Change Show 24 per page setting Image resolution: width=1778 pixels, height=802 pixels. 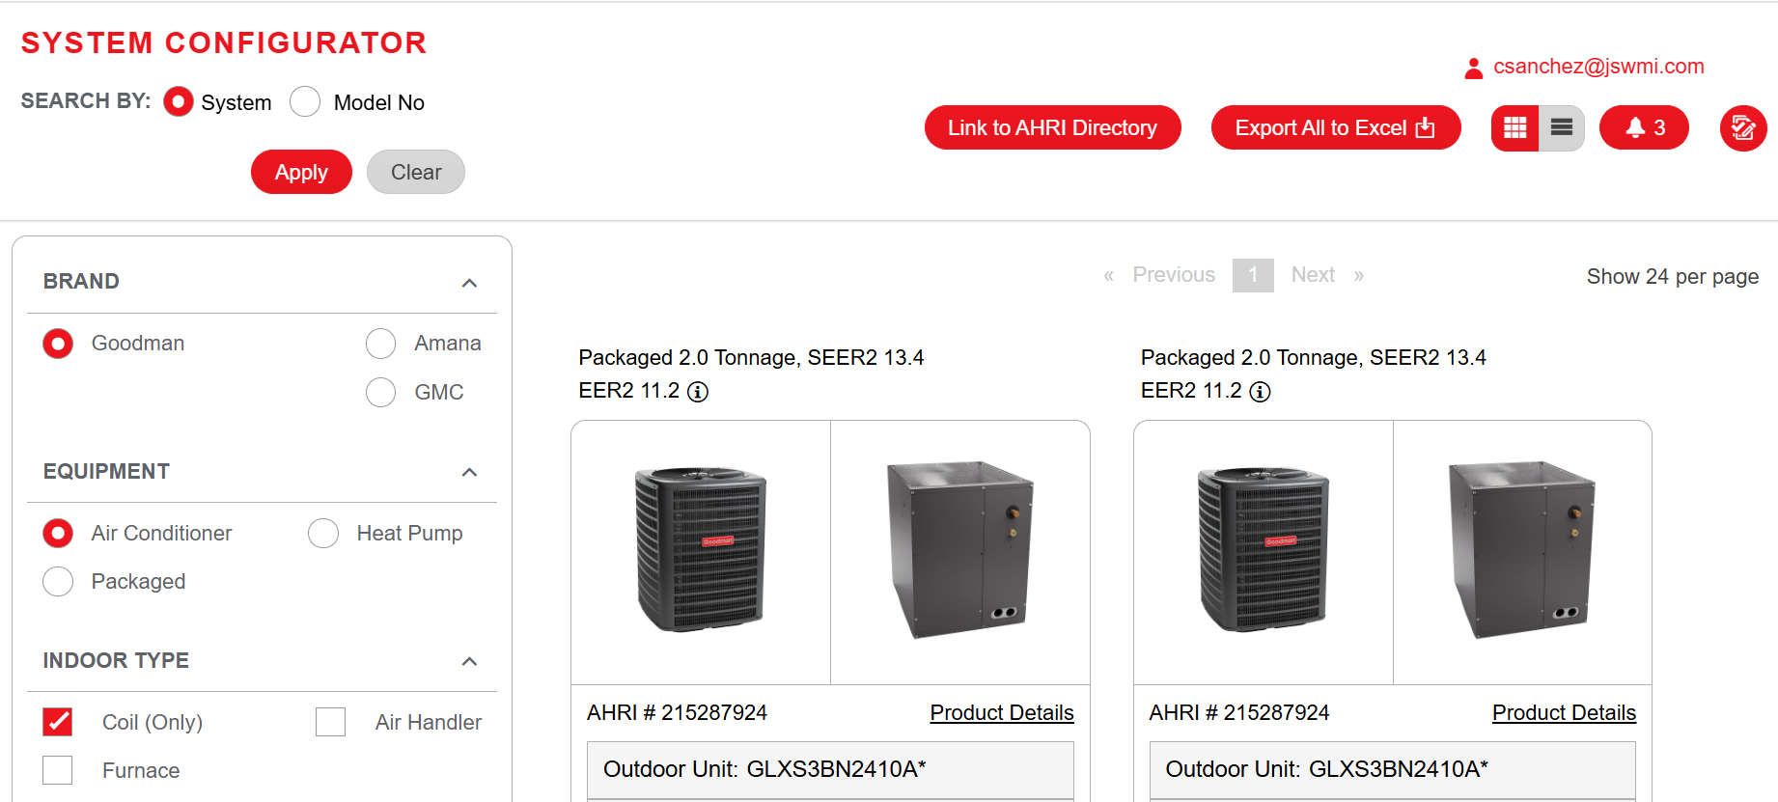tap(1672, 277)
